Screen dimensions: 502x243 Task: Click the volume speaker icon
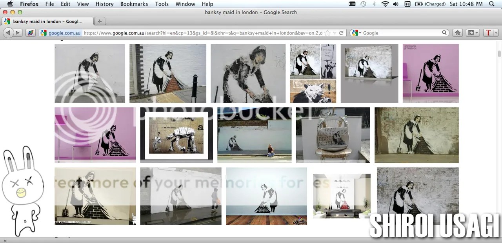click(x=396, y=4)
